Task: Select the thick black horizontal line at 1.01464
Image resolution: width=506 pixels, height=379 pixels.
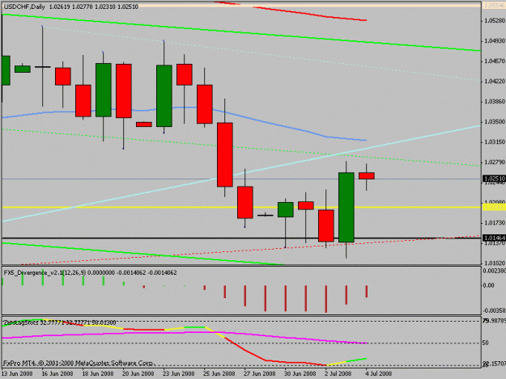Action: pyautogui.click(x=241, y=238)
